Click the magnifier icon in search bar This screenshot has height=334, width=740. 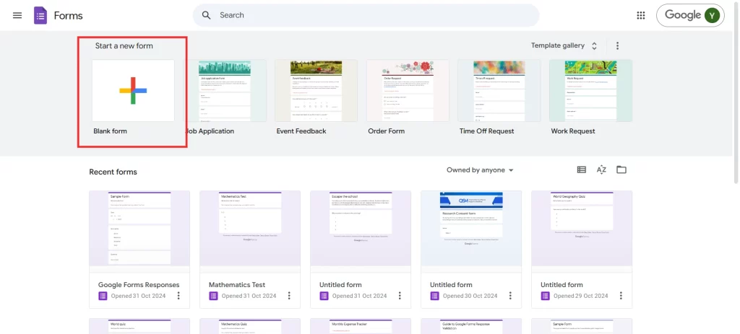[206, 15]
